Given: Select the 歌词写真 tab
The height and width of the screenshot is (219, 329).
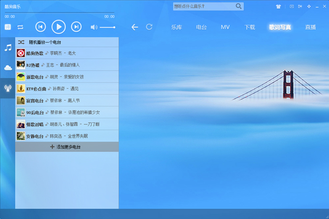Looking at the screenshot, I should point(280,27).
